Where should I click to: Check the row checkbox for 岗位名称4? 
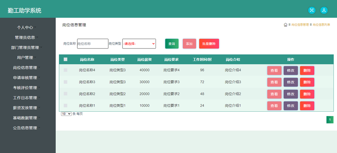[66, 70]
